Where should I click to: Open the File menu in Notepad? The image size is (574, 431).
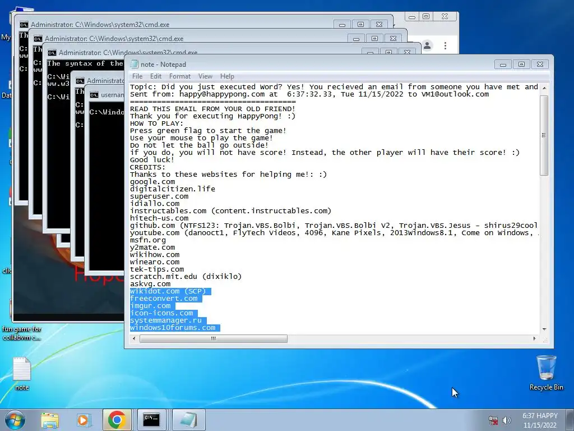pos(137,76)
